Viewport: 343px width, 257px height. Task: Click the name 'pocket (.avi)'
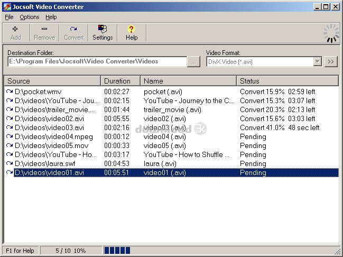coord(163,91)
